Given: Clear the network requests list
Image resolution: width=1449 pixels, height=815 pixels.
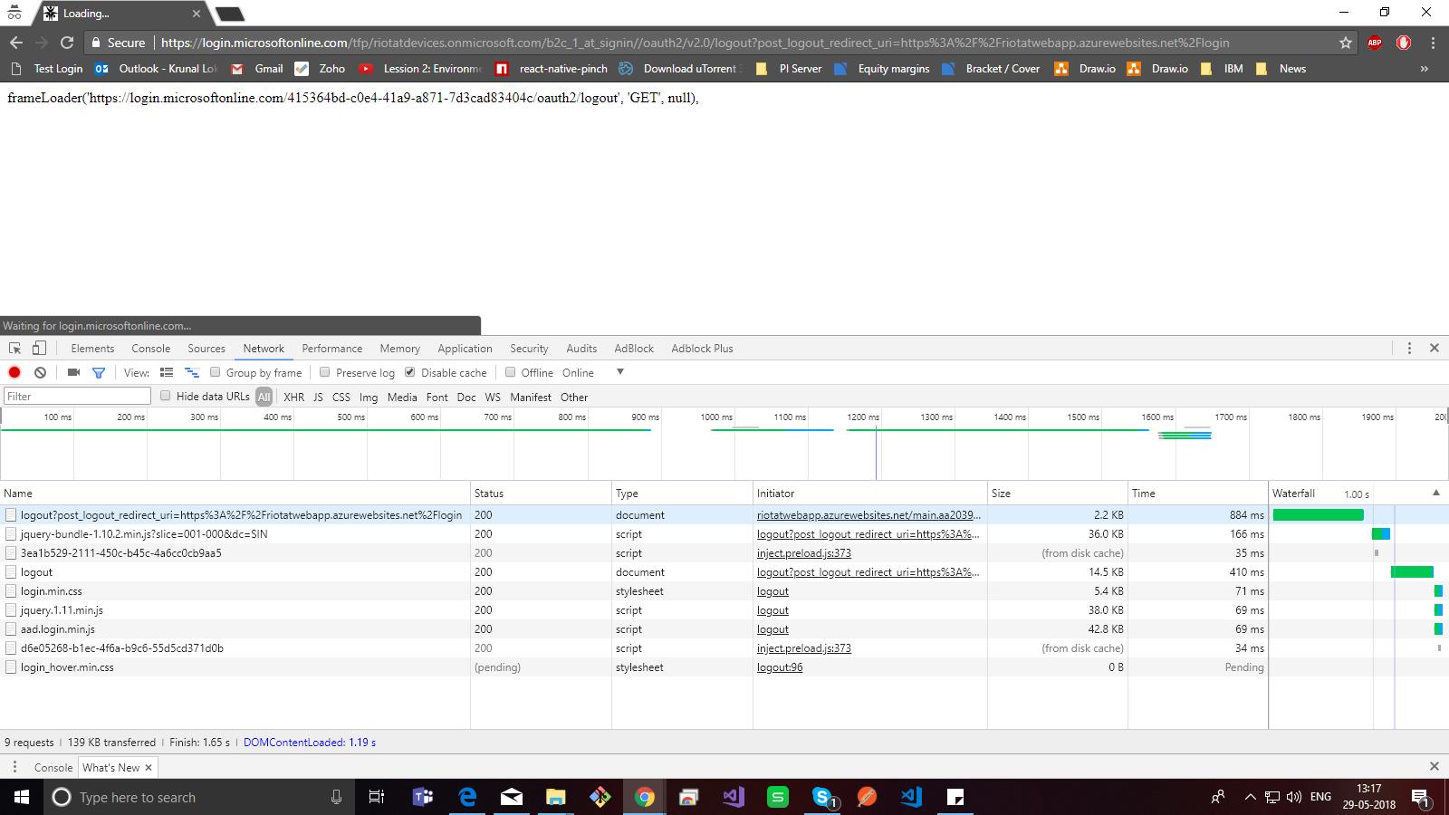Looking at the screenshot, I should 39,372.
